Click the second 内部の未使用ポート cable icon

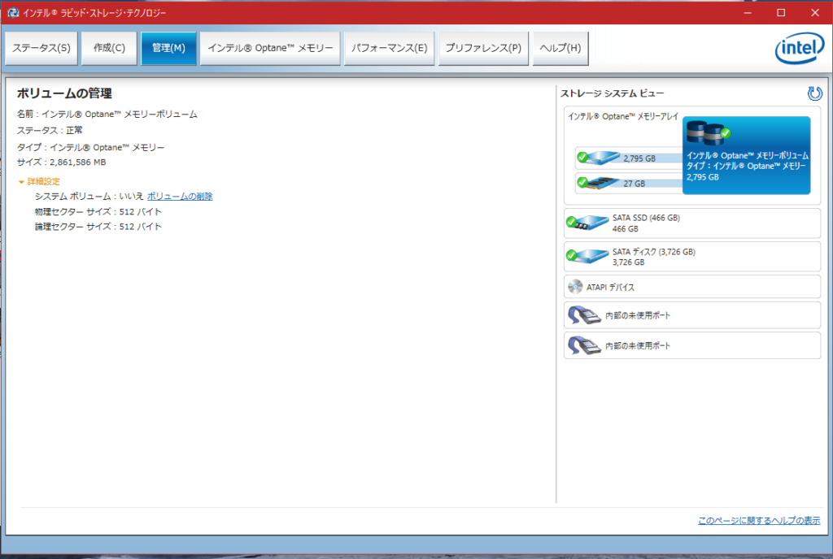(584, 345)
